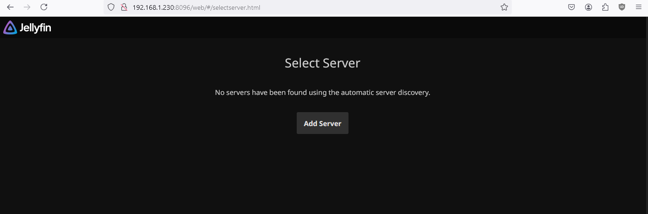Open the Extensions puzzle-piece icon
The height and width of the screenshot is (214, 648).
pos(605,7)
